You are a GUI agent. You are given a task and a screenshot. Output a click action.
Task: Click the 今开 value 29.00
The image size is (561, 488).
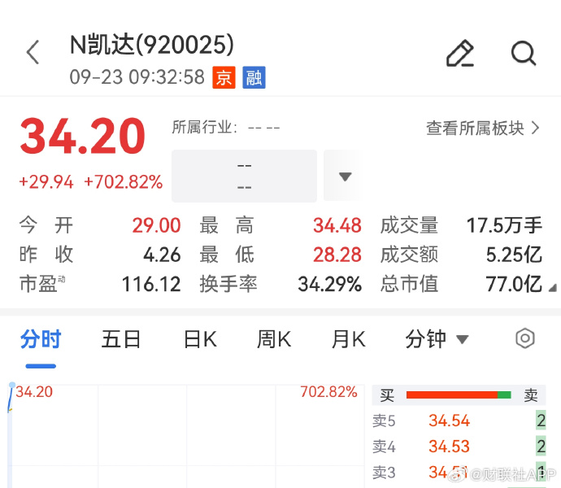(x=156, y=225)
